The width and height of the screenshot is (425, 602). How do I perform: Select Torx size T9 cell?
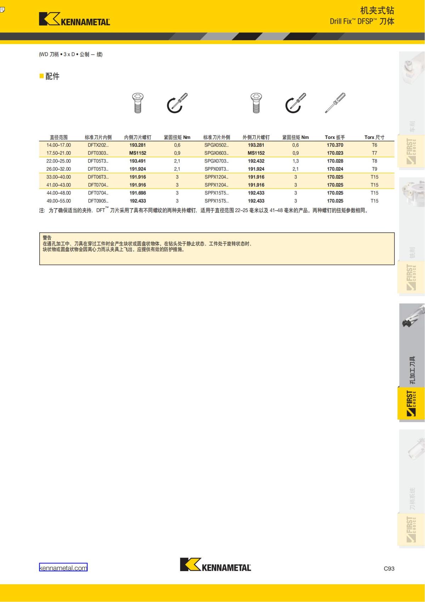(x=374, y=169)
